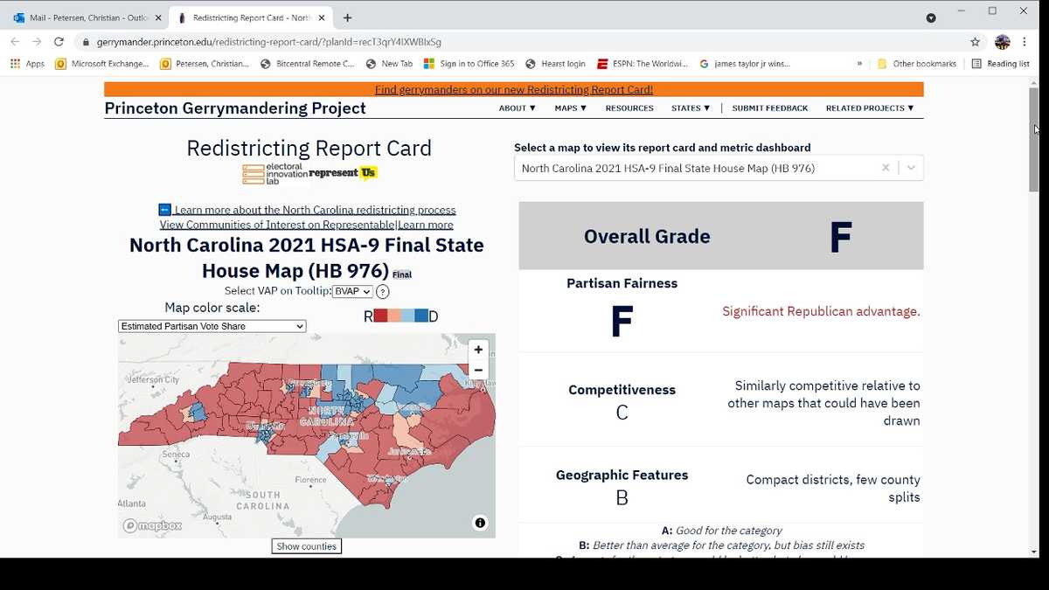Screen dimensions: 1049x590
Task: Expand the map selection dropdown arrow
Action: pos(911,168)
